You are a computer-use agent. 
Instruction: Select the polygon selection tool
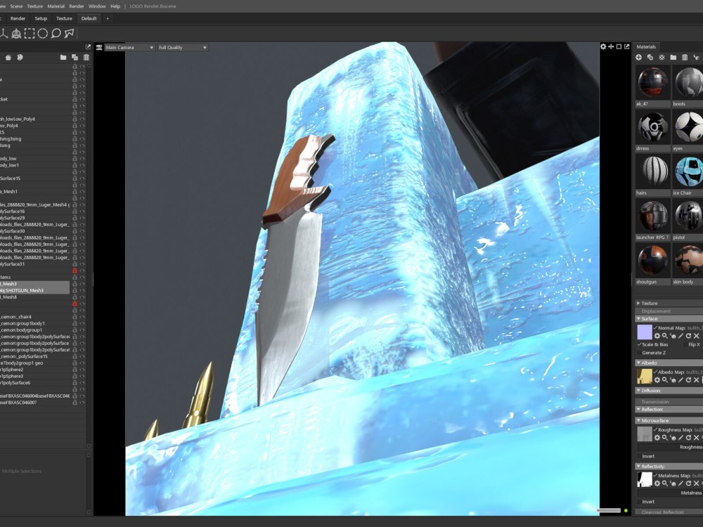pos(69,34)
